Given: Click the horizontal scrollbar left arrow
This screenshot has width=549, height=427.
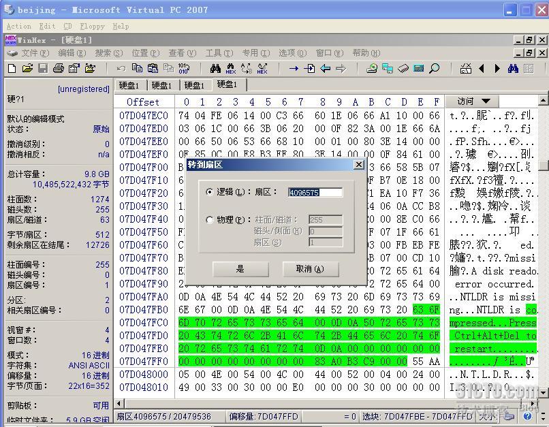Looking at the screenshot, I should click(x=119, y=403).
